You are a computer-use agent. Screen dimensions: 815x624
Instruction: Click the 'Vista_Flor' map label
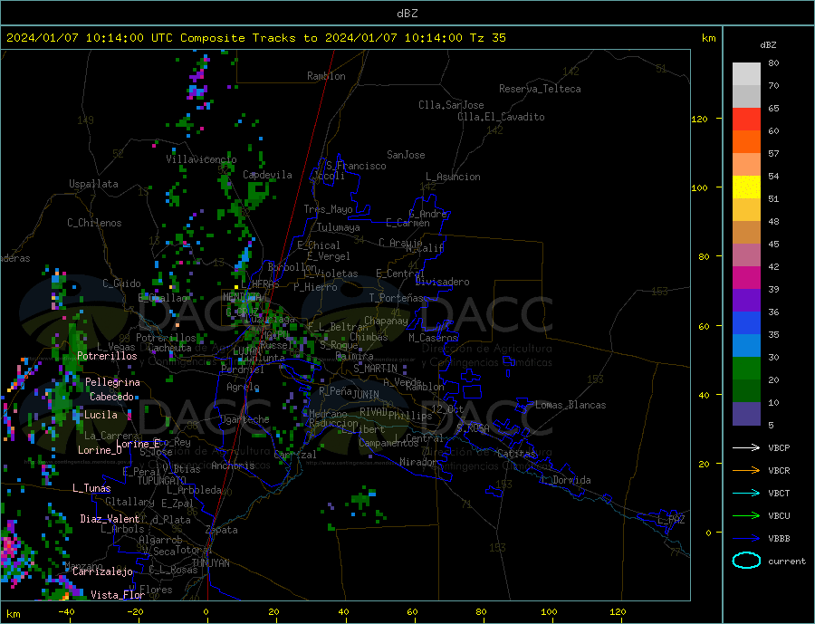[x=118, y=595]
